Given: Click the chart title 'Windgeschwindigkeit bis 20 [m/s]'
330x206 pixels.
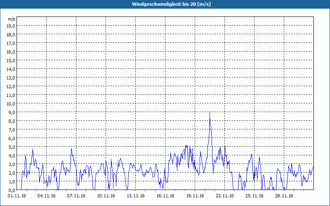Looking at the screenshot, I should 171,4.
